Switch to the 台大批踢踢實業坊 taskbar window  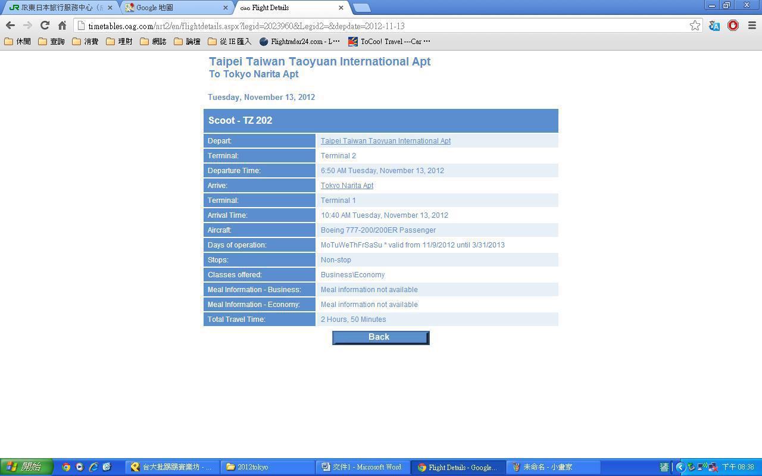[173, 467]
